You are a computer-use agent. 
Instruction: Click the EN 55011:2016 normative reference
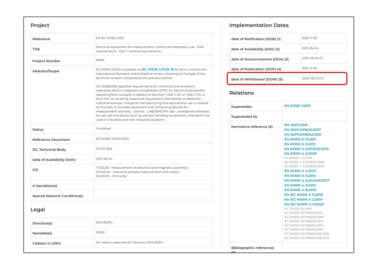(296, 125)
